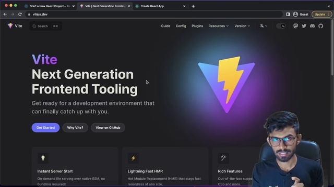Click the browser Update button
Viewport: 334px width, 187px height.
[321, 14]
